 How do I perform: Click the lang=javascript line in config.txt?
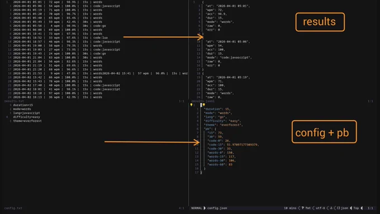coord(26,113)
